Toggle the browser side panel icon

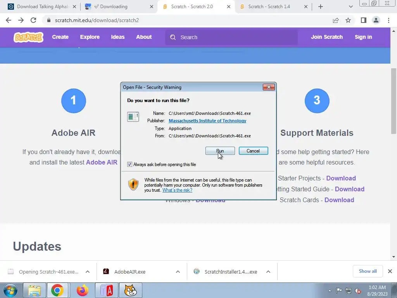click(364, 20)
